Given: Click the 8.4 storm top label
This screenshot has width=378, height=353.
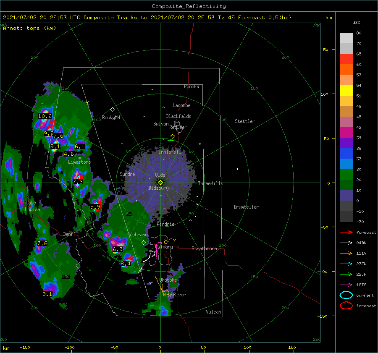Looking at the screenshot, I should click(x=125, y=263).
